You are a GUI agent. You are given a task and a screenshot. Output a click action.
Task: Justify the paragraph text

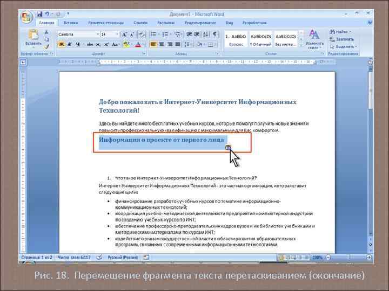[x=178, y=45]
